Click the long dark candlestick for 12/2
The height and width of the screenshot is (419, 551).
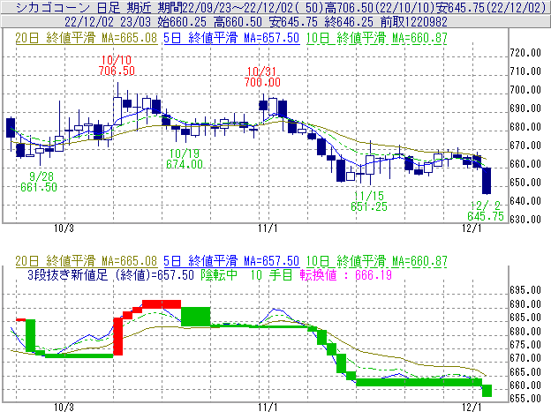click(x=487, y=180)
